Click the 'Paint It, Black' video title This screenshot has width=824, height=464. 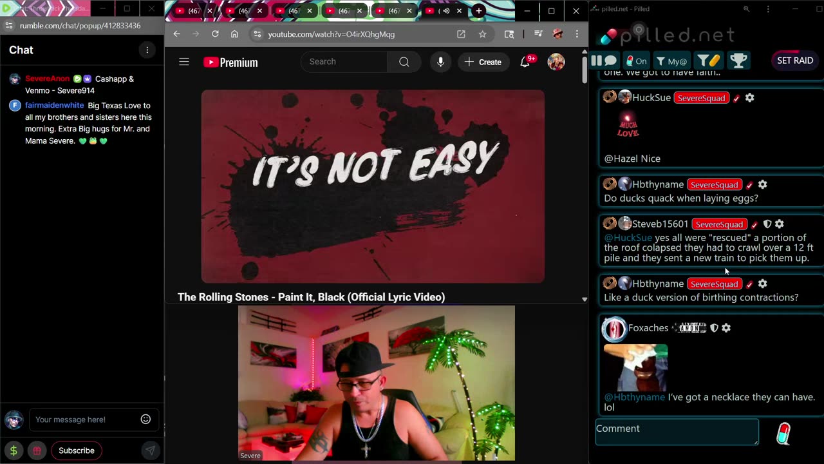(x=311, y=297)
